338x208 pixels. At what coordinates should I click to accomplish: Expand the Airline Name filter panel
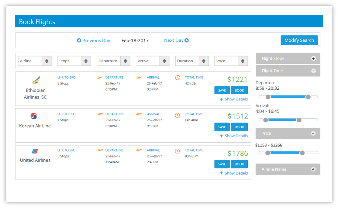tap(313, 169)
